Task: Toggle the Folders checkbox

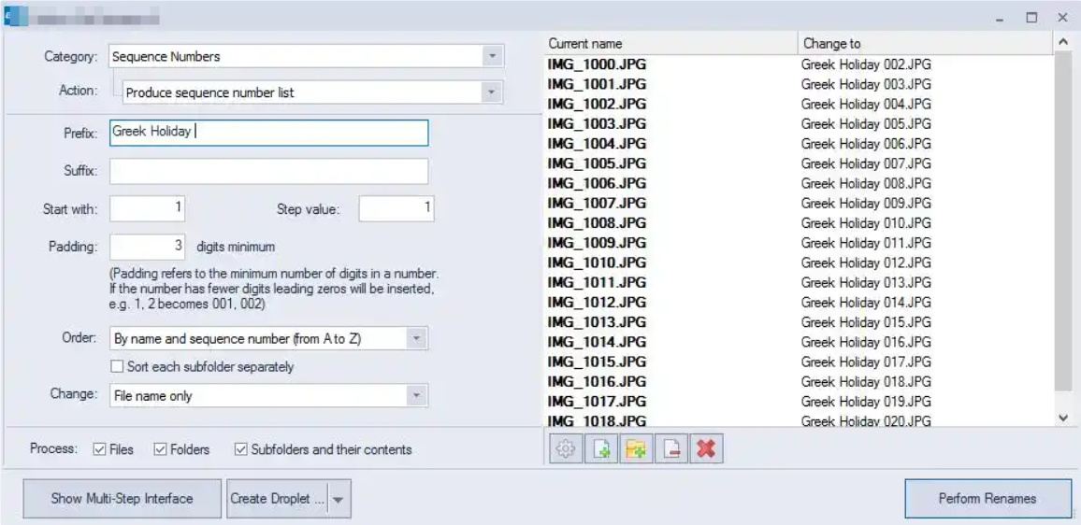Action: tap(160, 449)
